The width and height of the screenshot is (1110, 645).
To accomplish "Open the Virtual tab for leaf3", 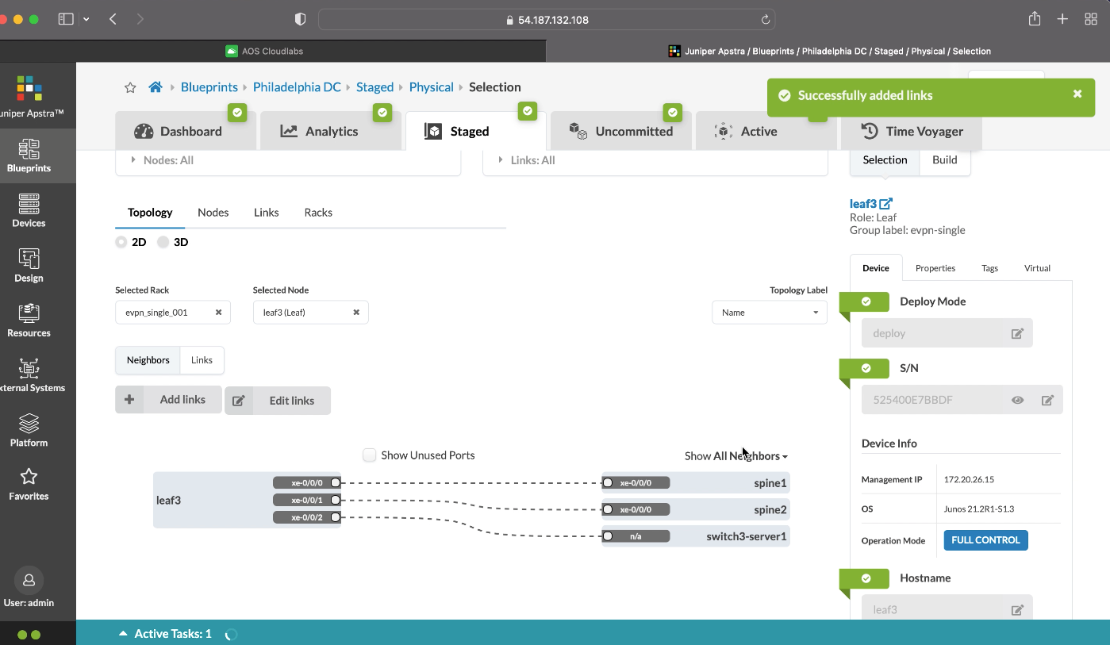I will coord(1037,268).
